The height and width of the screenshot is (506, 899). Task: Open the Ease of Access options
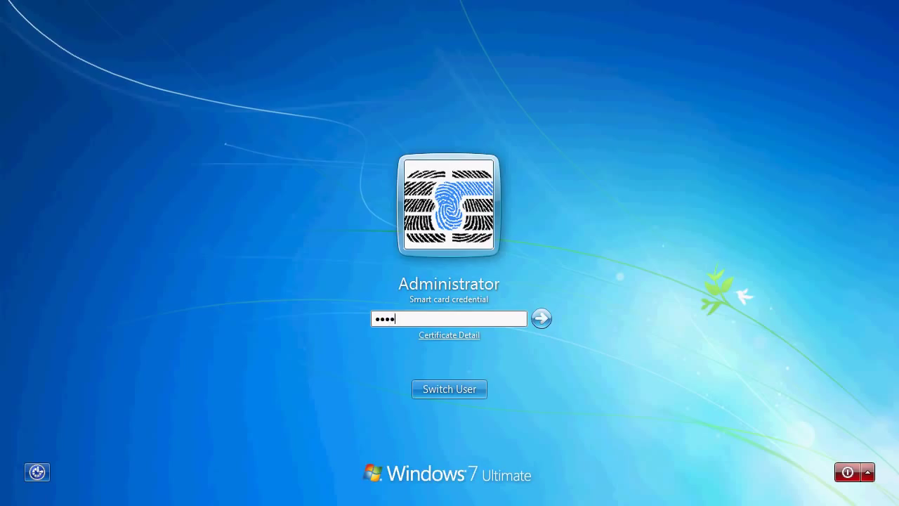[37, 472]
